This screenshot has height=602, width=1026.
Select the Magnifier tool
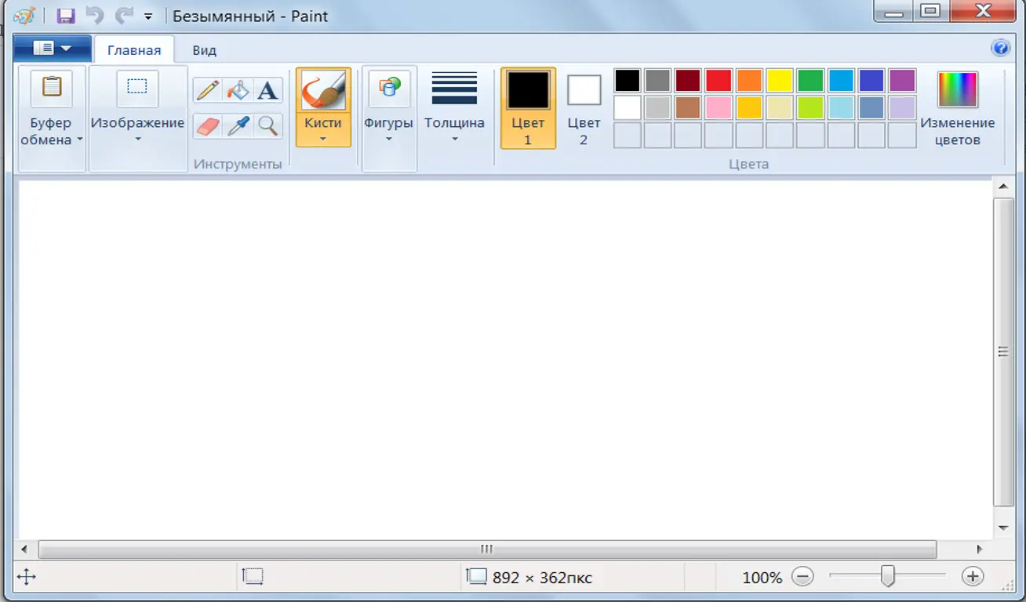point(267,125)
